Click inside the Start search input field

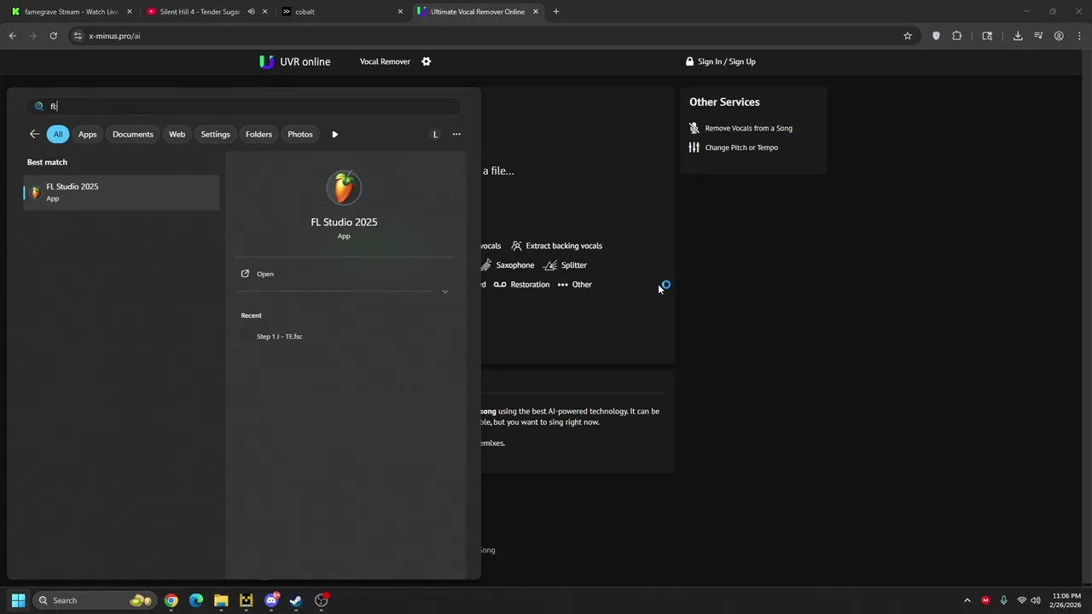(244, 106)
